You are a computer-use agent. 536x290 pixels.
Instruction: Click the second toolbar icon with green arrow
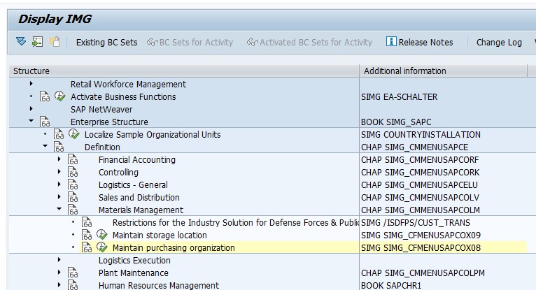click(37, 42)
